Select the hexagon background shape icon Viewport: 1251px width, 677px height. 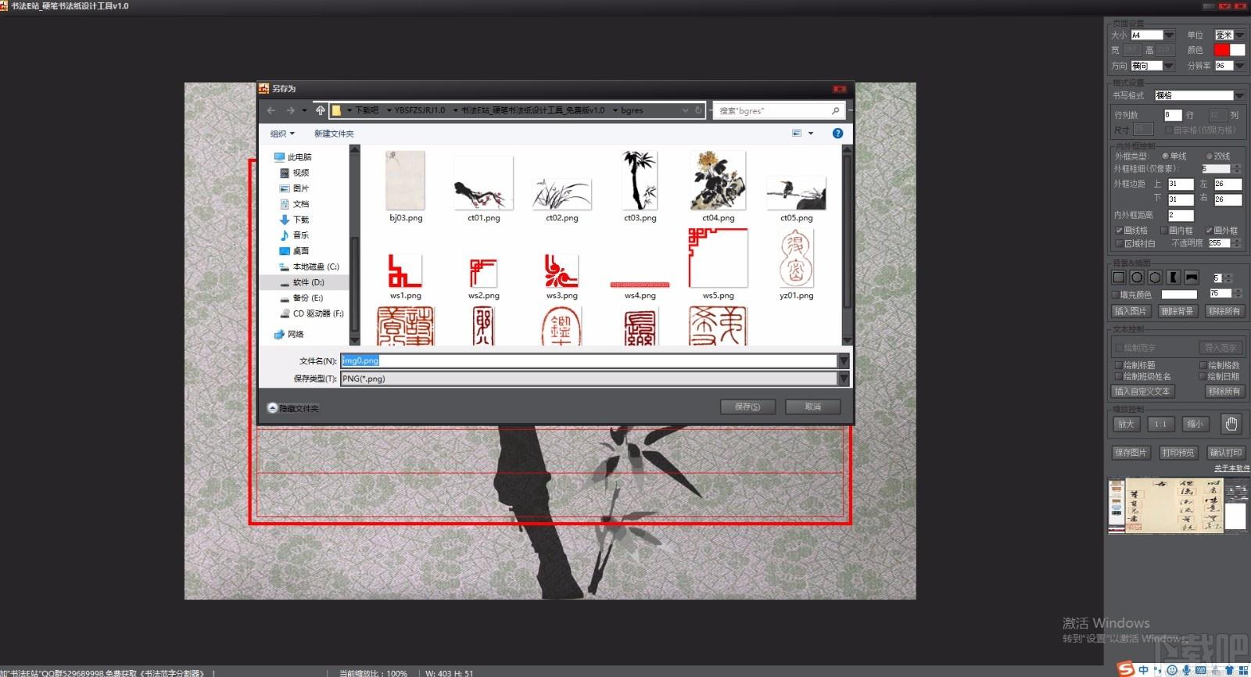[x=1155, y=278]
